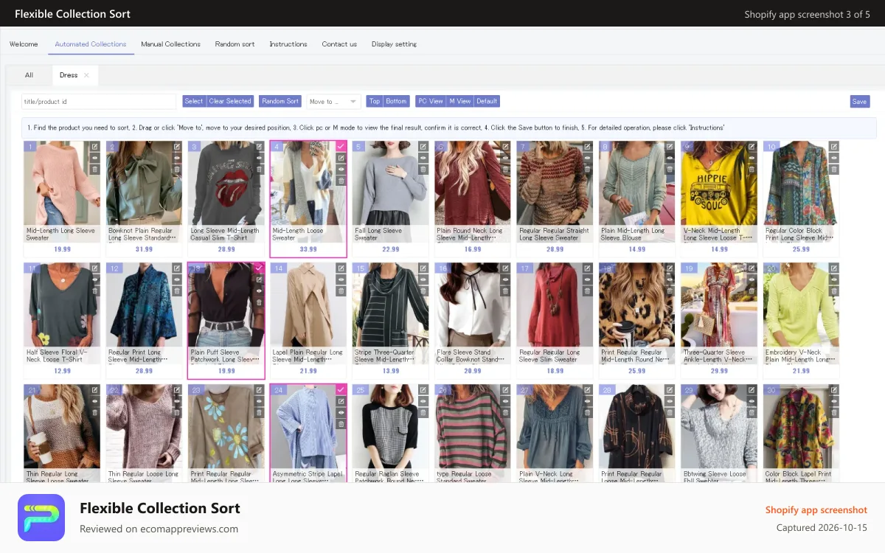Edit product 12 Regular Print Long Sleeve
Screen dimensions: 885x553
(x=177, y=268)
